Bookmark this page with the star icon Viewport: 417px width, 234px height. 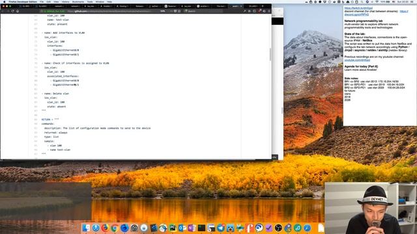tap(179, 11)
